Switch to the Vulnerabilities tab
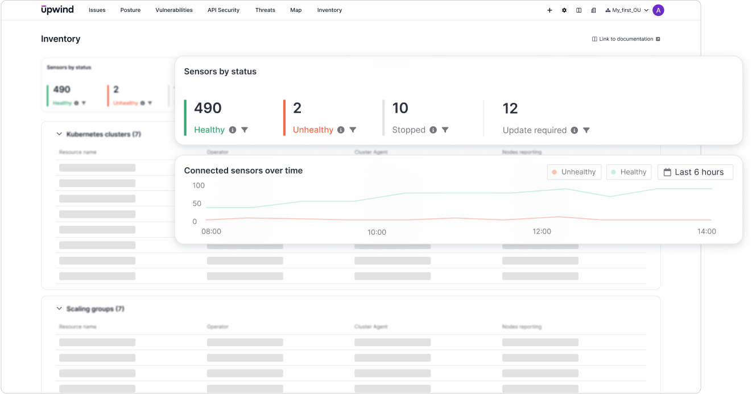Image resolution: width=752 pixels, height=394 pixels. coord(174,10)
